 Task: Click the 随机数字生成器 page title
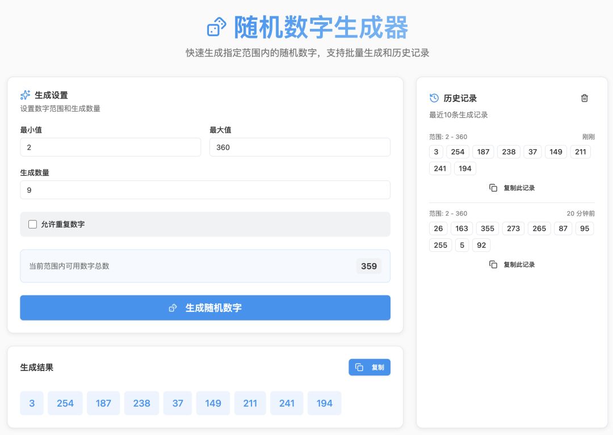(x=321, y=27)
